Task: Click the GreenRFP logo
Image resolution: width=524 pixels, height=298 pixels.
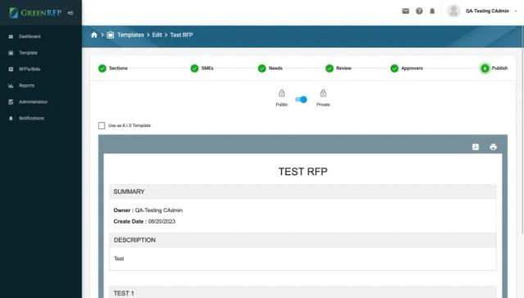Action: (35, 13)
